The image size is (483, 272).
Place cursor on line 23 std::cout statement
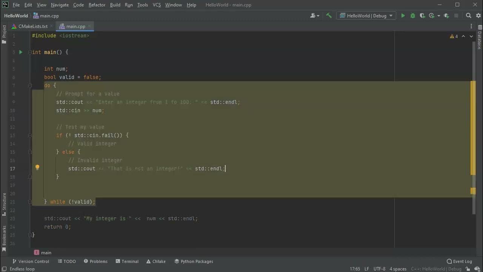coord(121,218)
